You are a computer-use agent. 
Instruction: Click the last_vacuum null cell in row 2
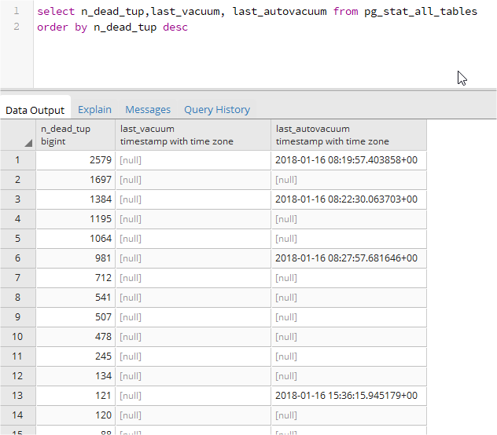pyautogui.click(x=193, y=180)
